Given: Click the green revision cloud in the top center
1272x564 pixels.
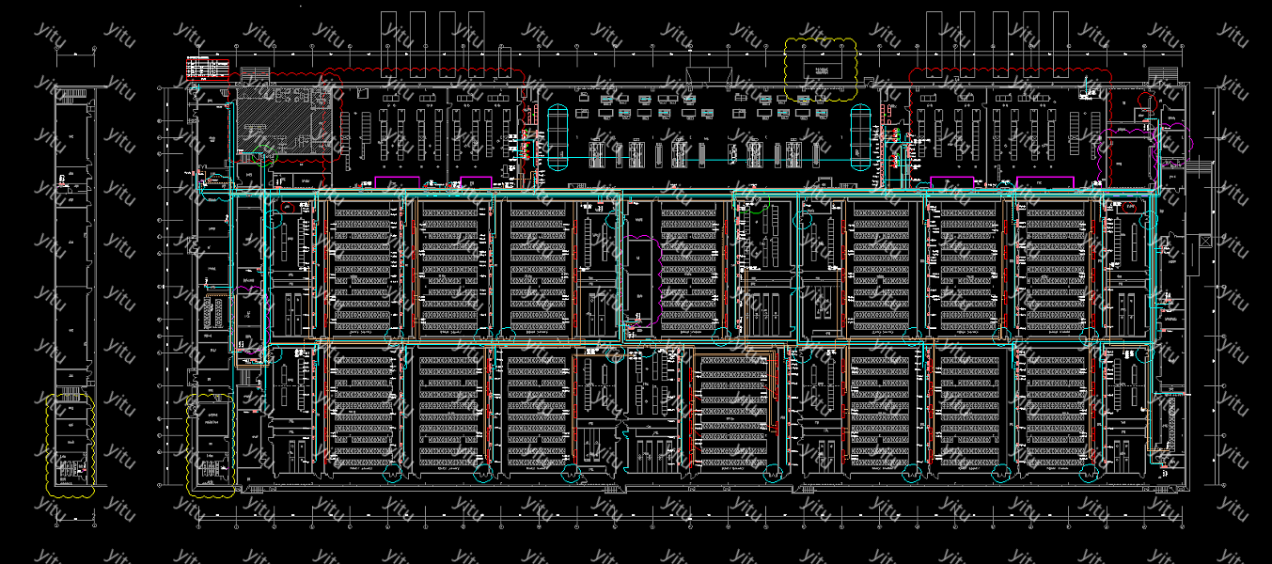Looking at the screenshot, I should [x=752, y=201].
